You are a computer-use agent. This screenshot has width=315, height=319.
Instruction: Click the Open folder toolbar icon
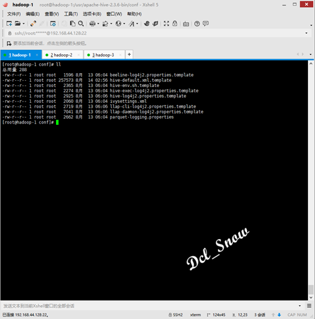coord(18,23)
